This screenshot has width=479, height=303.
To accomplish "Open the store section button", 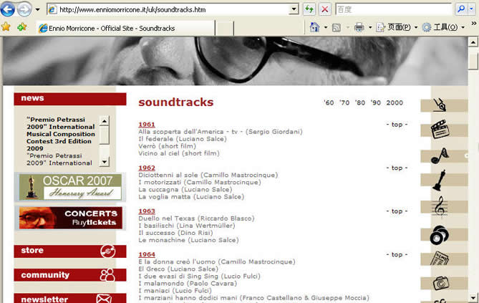I will [x=70, y=251].
